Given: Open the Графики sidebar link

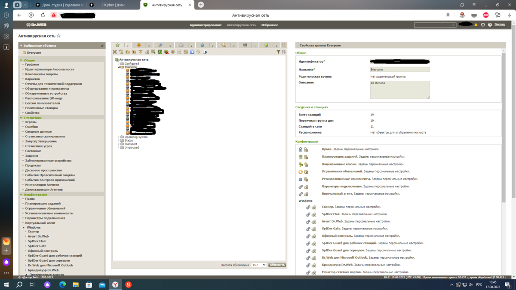Looking at the screenshot, I should pos(32,64).
